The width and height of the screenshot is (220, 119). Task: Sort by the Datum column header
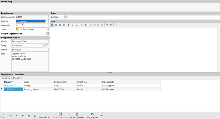click(x=14, y=82)
